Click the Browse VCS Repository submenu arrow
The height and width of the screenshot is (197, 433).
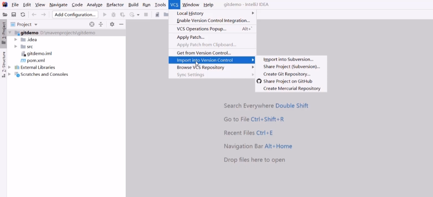coord(253,68)
